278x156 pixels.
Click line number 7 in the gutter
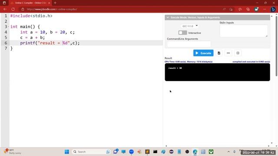point(6,48)
